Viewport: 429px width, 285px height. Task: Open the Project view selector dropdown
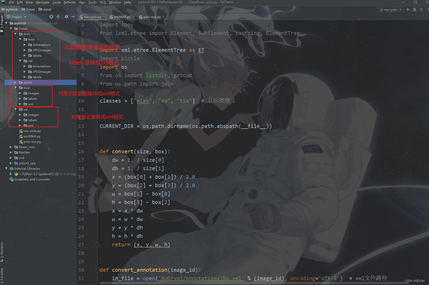pyautogui.click(x=17, y=17)
